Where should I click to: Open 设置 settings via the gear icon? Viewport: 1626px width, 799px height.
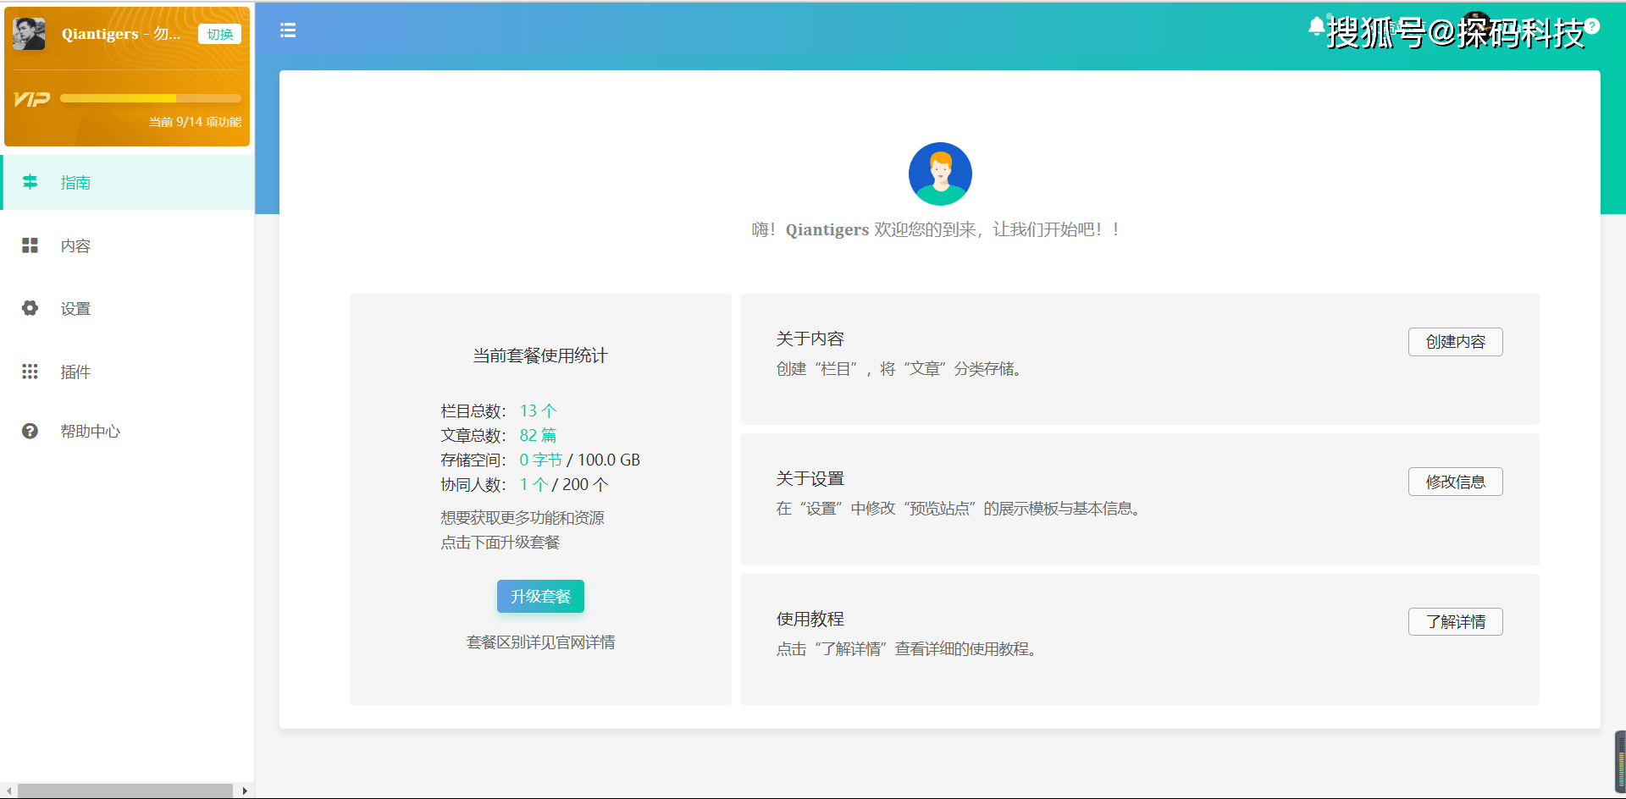[30, 308]
